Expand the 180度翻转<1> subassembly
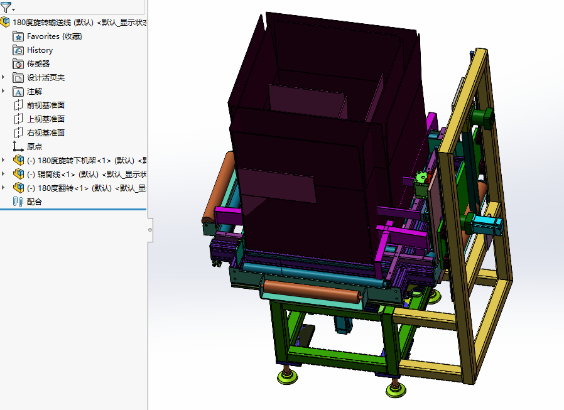 click(x=3, y=187)
